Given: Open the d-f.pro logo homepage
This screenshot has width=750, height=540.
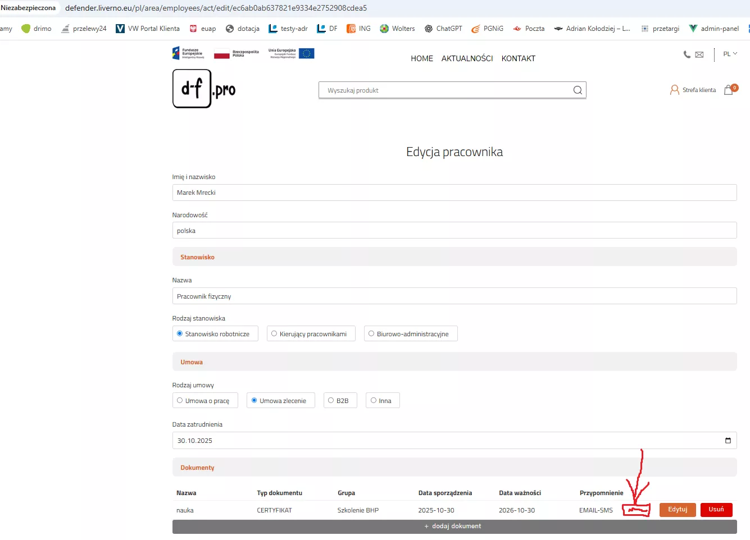Looking at the screenshot, I should (x=204, y=89).
